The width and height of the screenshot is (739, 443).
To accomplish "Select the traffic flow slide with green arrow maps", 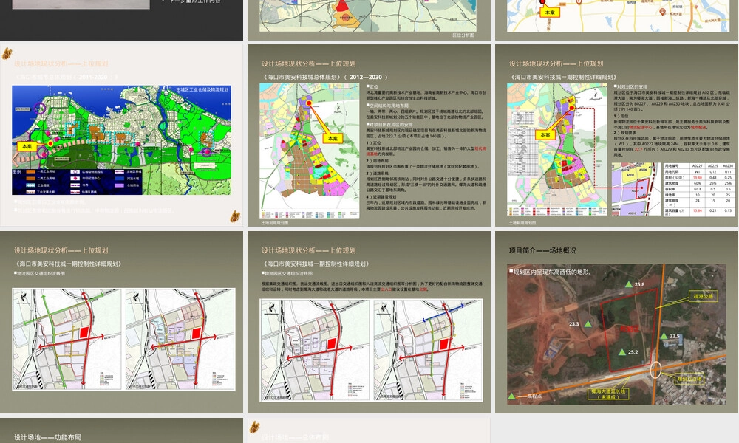I will click(x=122, y=322).
